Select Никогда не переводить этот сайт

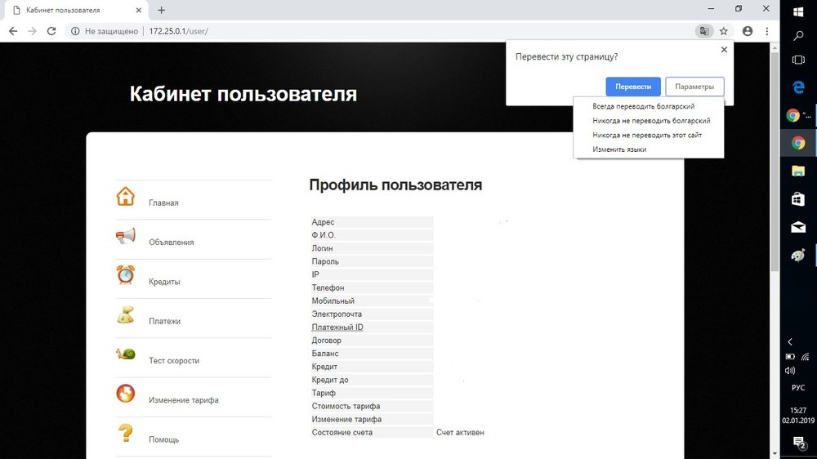pos(646,135)
